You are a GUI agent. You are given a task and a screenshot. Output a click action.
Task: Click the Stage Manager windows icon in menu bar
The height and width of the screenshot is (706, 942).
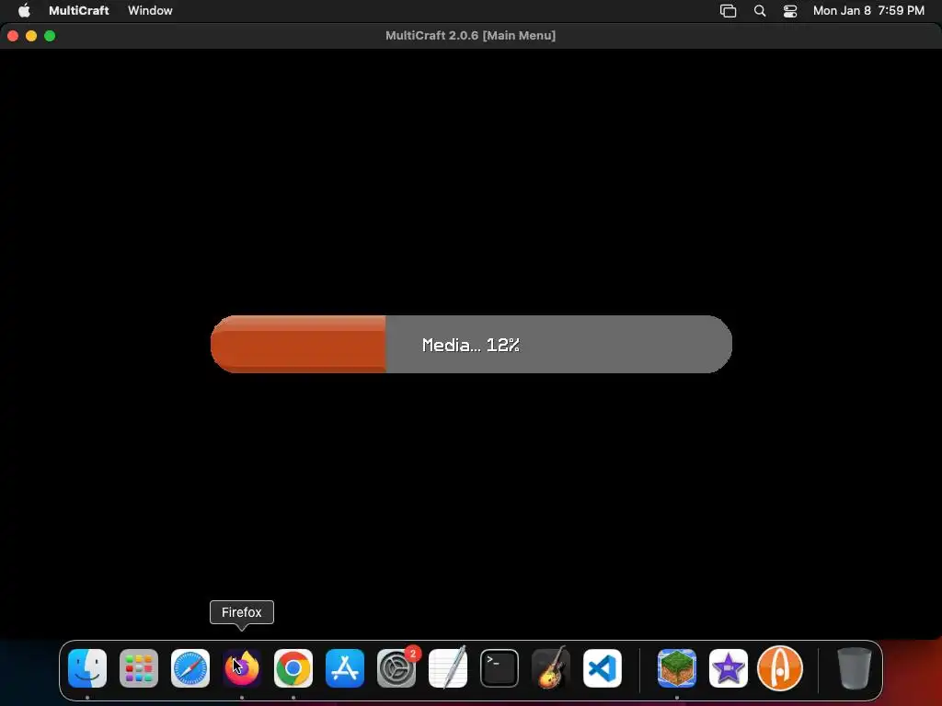pos(729,10)
